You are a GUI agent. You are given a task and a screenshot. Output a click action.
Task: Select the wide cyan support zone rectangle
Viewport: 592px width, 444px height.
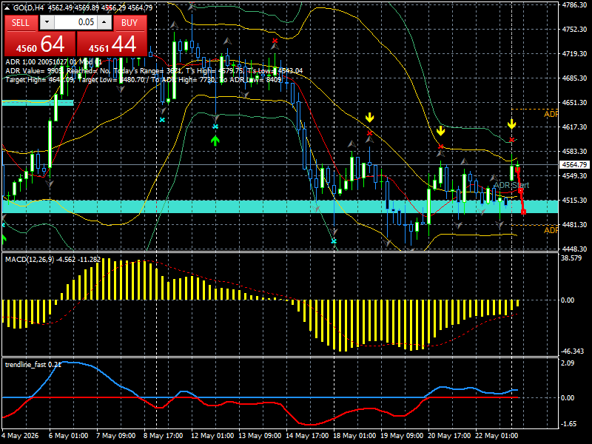280,206
